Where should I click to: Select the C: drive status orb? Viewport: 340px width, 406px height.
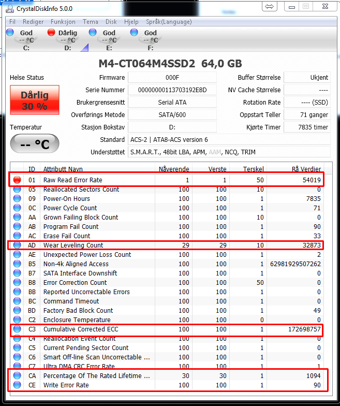tap(10, 32)
